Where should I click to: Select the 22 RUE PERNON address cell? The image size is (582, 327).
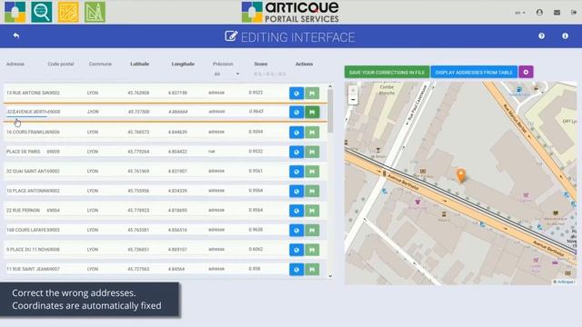pos(23,210)
